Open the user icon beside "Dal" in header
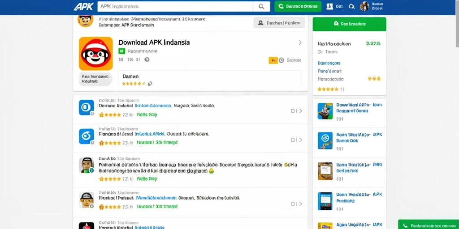Screen dimensions: 459x229 [329, 6]
